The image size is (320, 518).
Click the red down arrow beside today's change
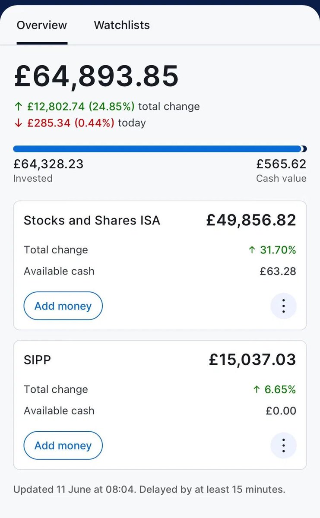pos(17,123)
